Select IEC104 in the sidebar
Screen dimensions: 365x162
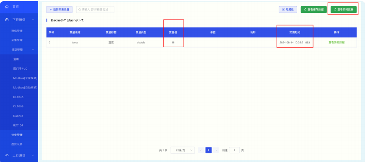pos(18,125)
